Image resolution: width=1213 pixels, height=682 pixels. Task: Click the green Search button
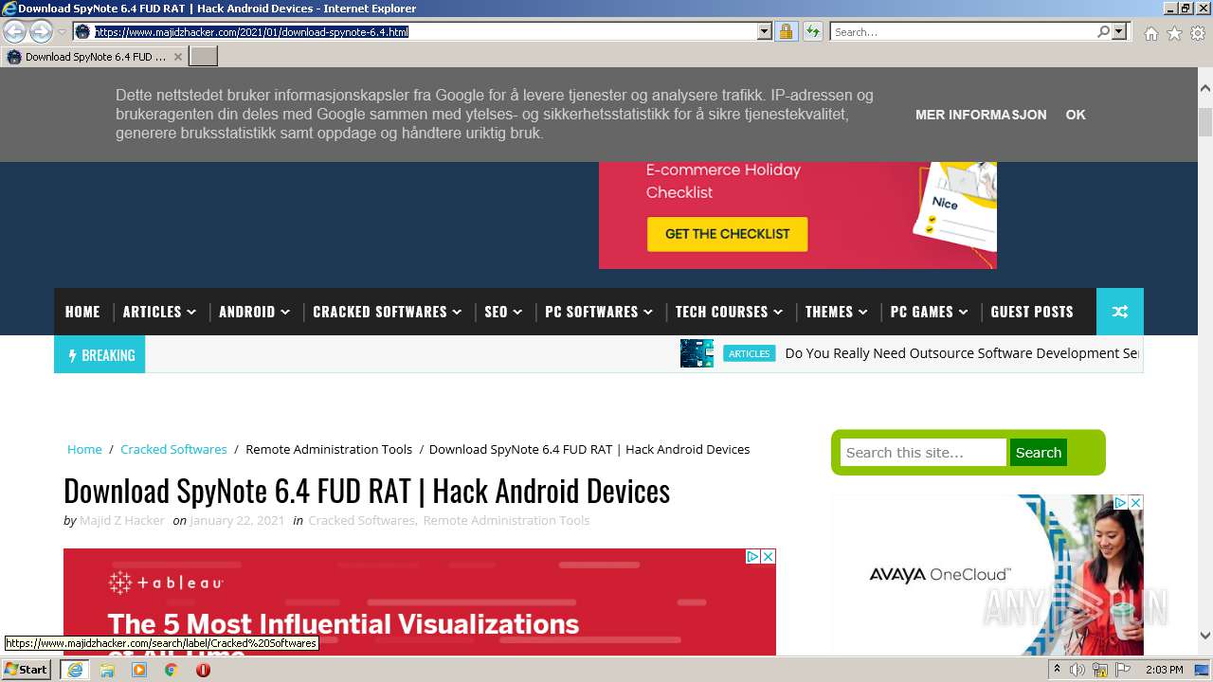point(1038,453)
